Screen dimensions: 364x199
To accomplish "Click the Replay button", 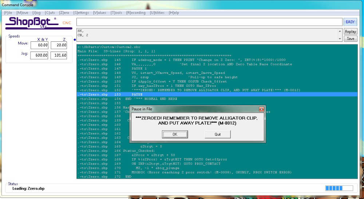I will [x=350, y=32].
